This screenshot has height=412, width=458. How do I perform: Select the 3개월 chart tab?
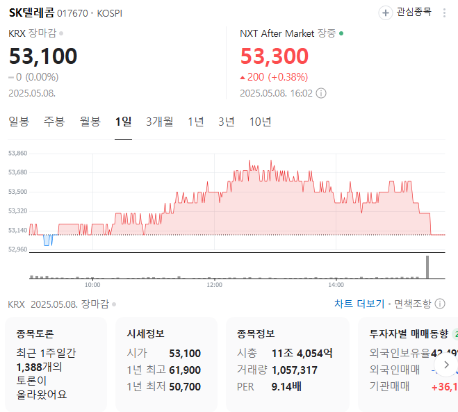[x=159, y=122]
